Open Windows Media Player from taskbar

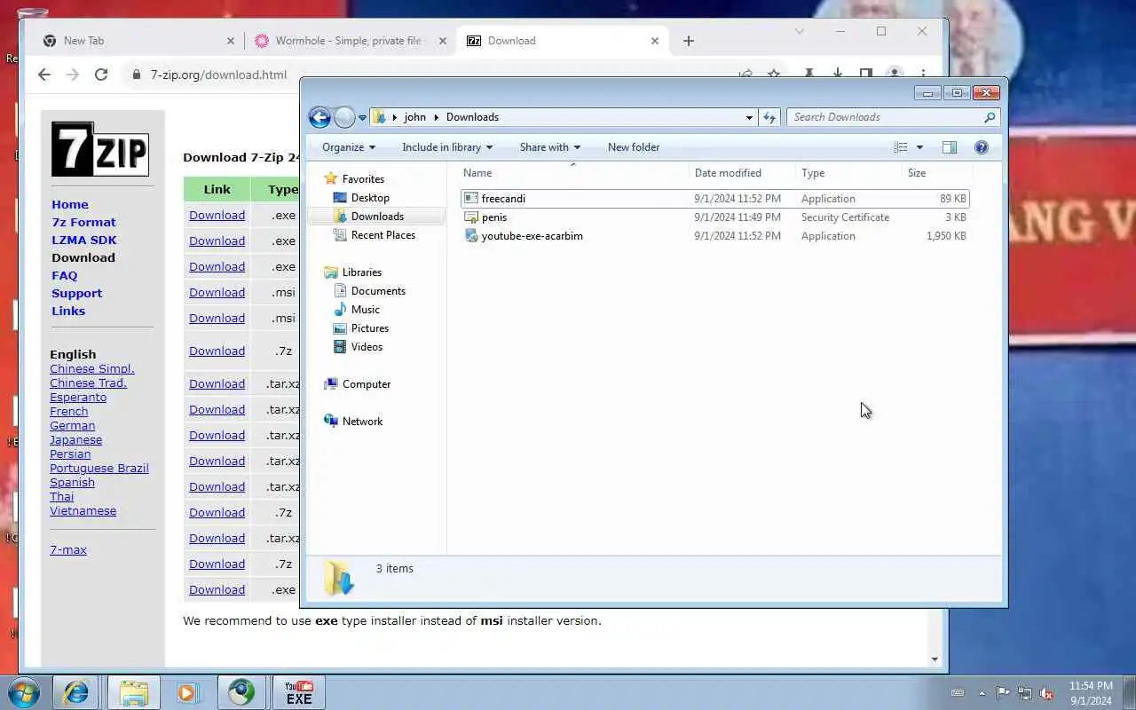pyautogui.click(x=187, y=692)
